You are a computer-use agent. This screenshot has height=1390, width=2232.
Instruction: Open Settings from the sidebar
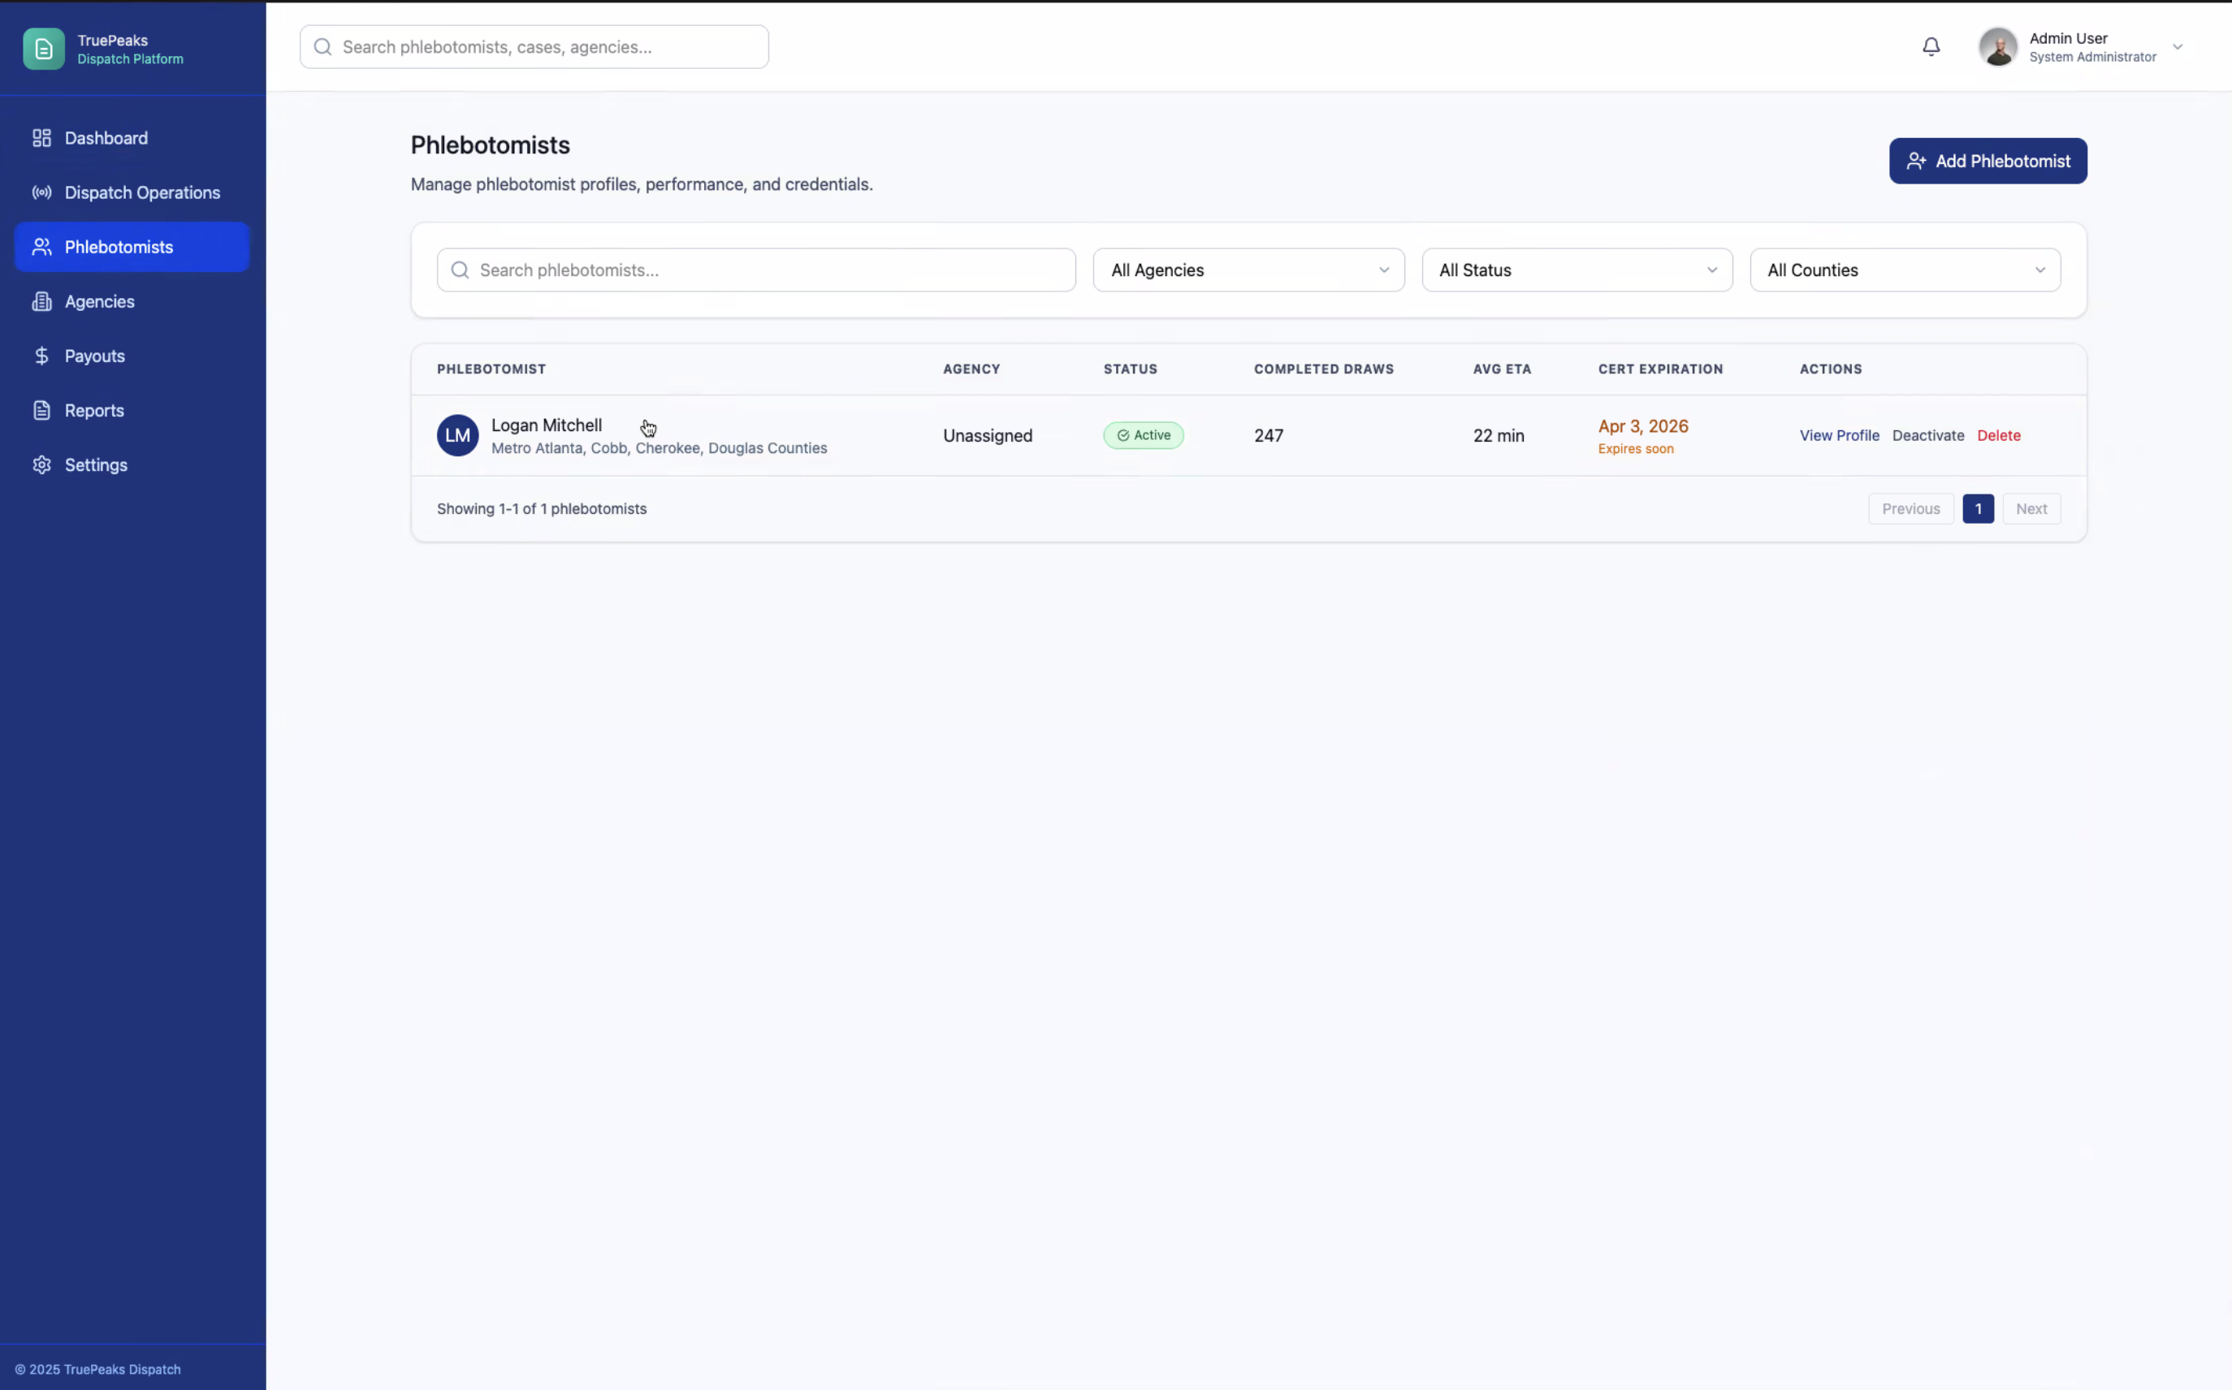96,465
